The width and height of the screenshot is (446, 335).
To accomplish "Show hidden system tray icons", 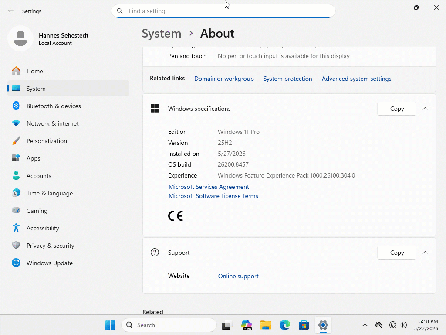I will (365, 325).
